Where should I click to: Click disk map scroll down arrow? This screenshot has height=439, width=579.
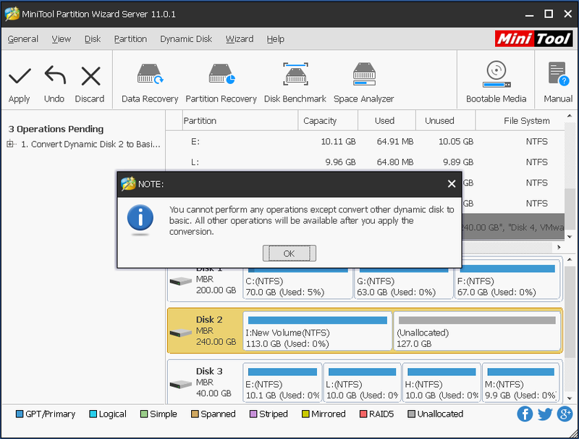570,398
